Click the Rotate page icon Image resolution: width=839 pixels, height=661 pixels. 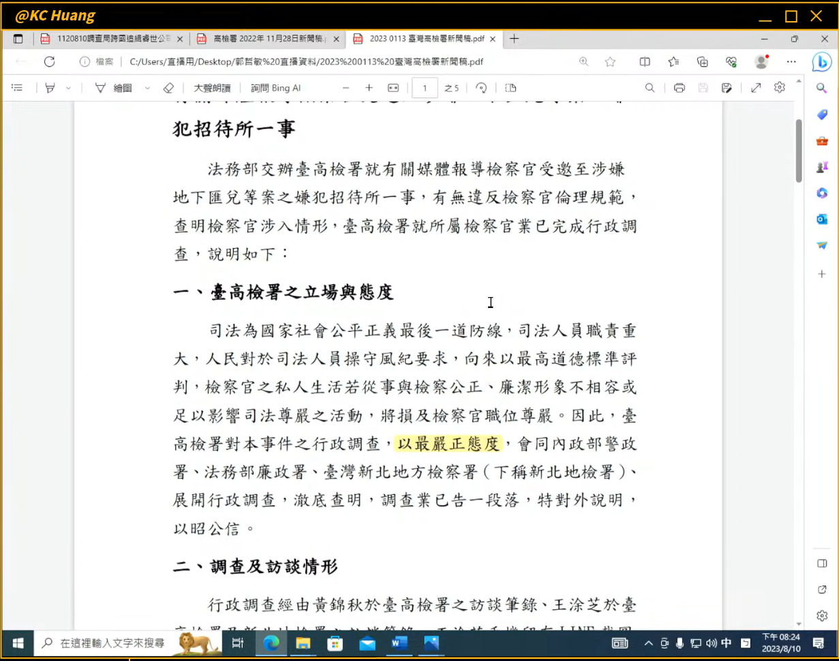click(481, 88)
